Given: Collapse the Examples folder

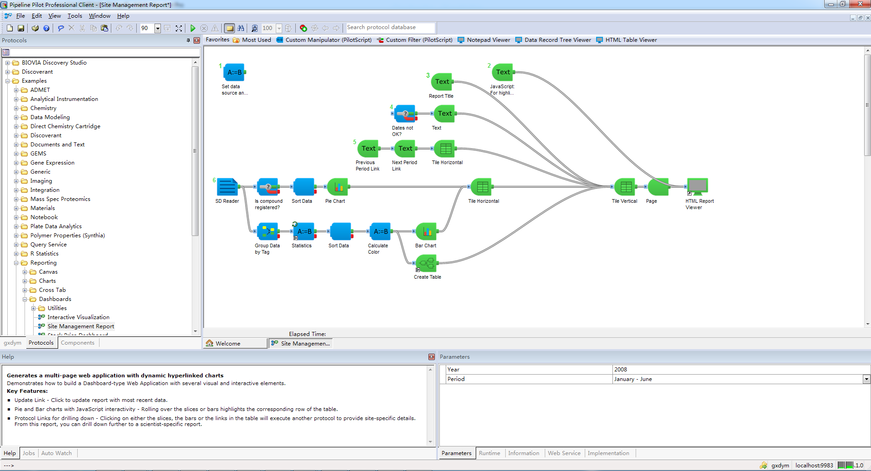Looking at the screenshot, I should point(7,81).
